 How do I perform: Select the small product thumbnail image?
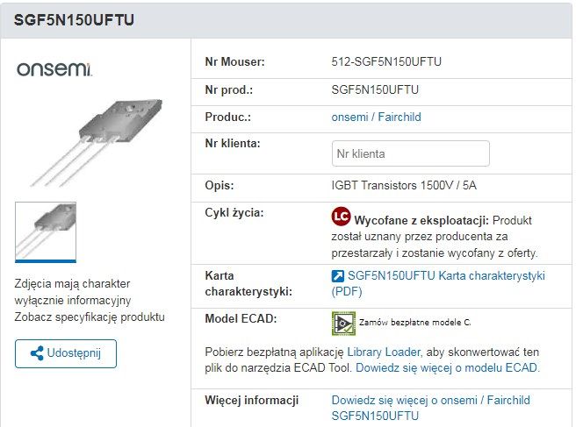coord(46,232)
